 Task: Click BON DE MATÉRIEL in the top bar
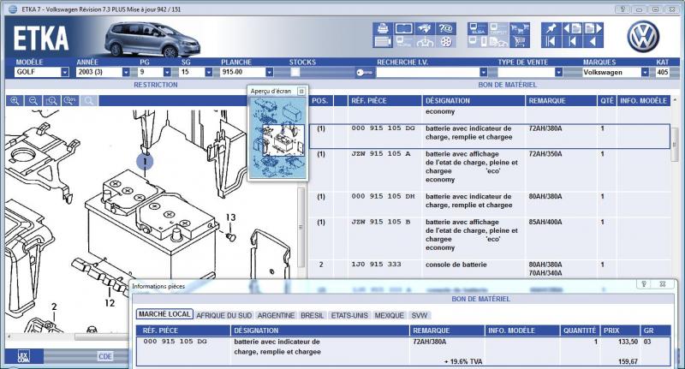[507, 85]
